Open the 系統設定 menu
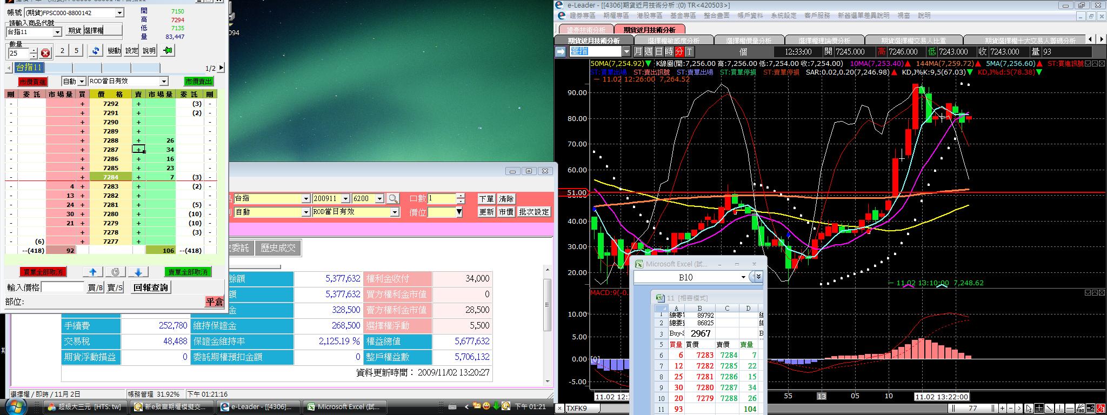 pyautogui.click(x=783, y=16)
